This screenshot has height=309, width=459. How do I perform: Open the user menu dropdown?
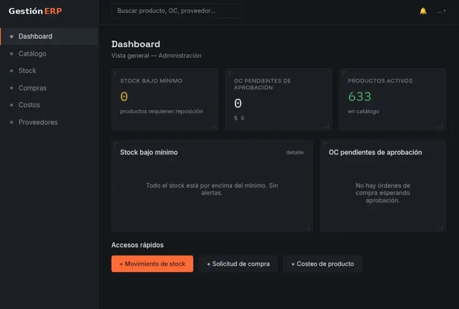tap(441, 11)
